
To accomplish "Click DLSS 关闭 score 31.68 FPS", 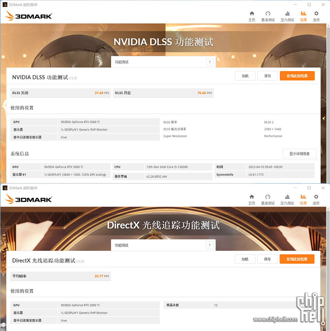I will [102, 93].
